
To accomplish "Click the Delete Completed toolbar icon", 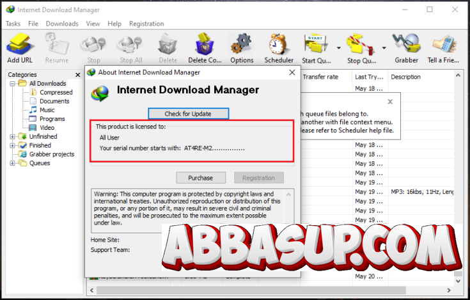I will tap(205, 49).
